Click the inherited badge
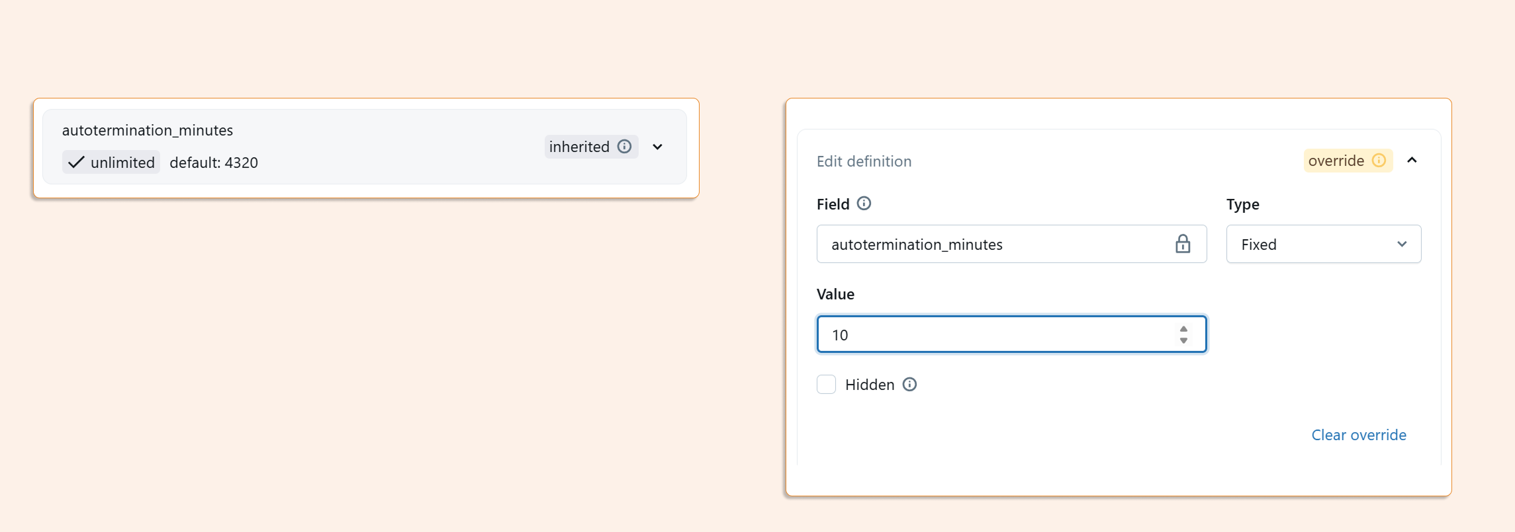Image resolution: width=1515 pixels, height=532 pixels. click(x=591, y=147)
